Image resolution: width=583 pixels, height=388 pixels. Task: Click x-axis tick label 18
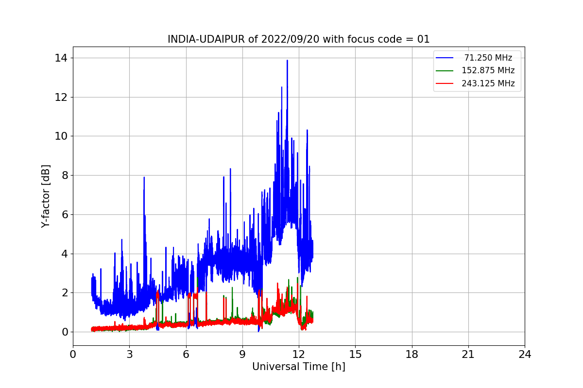(412, 355)
